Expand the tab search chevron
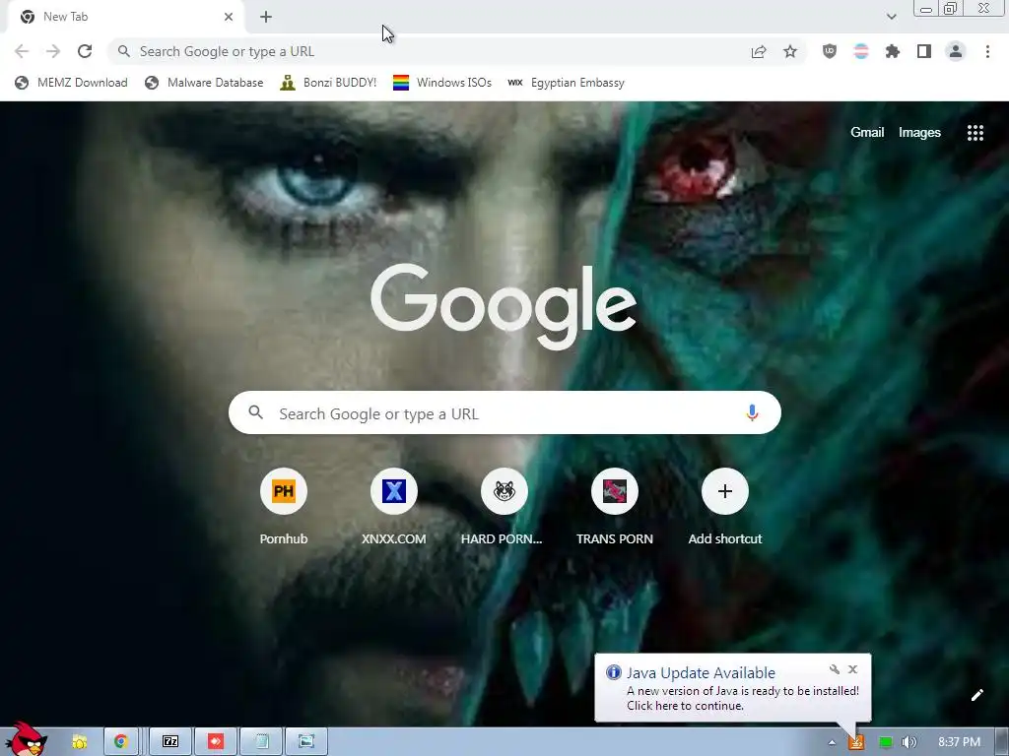 click(x=891, y=17)
